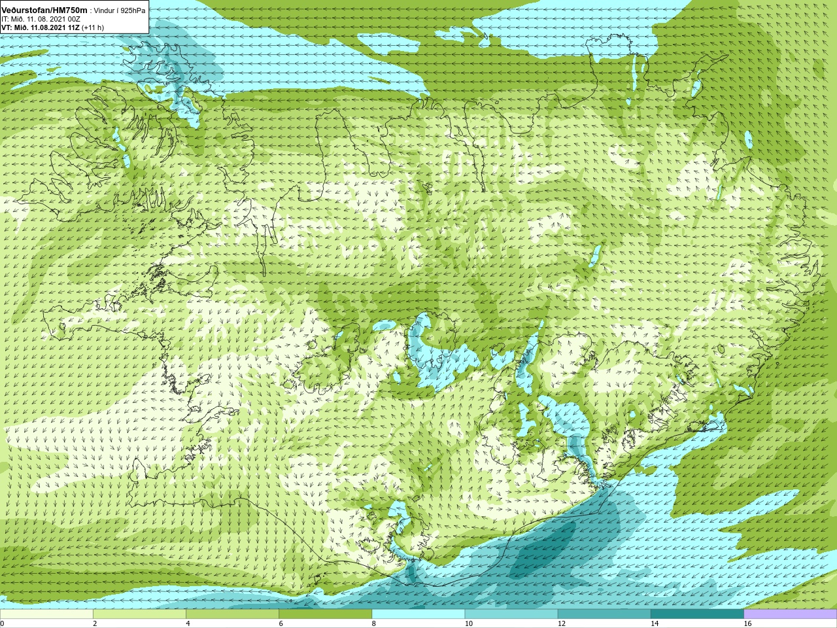
Task: Click the medium teal 12–14 legend swatch
Action: [x=604, y=614]
